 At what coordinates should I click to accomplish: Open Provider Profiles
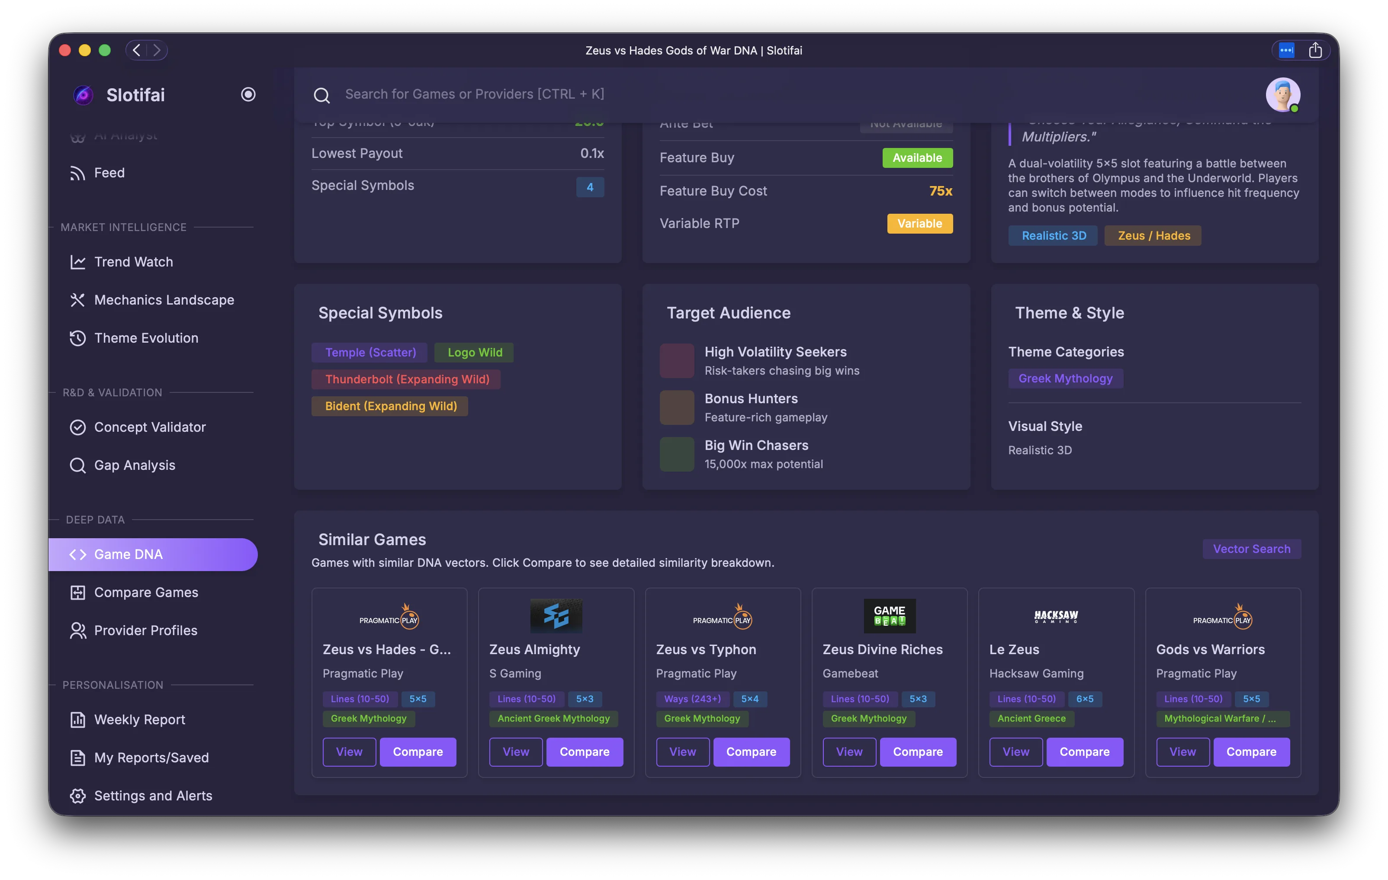(x=153, y=630)
